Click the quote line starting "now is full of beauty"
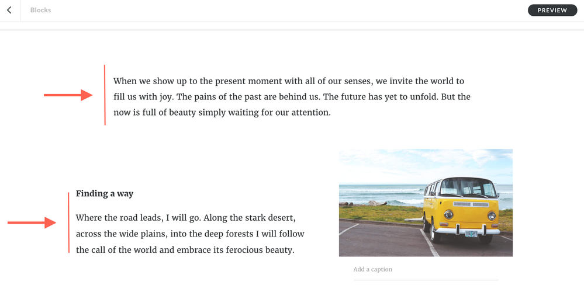The width and height of the screenshot is (584, 306). (x=222, y=112)
